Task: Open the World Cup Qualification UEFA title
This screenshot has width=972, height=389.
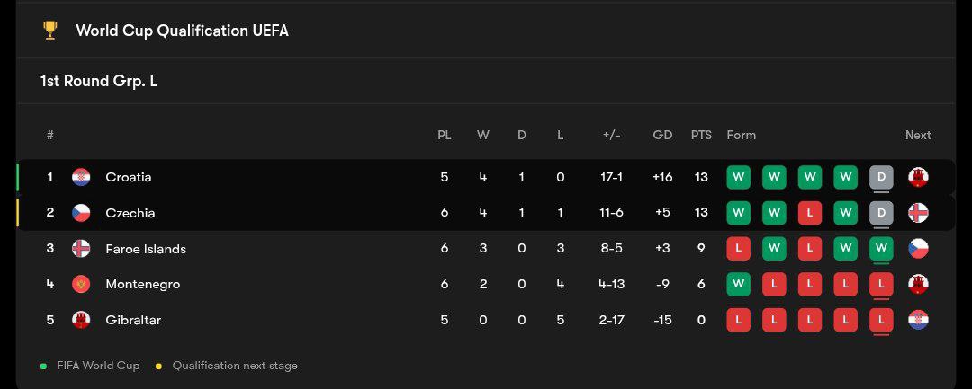Action: point(182,31)
